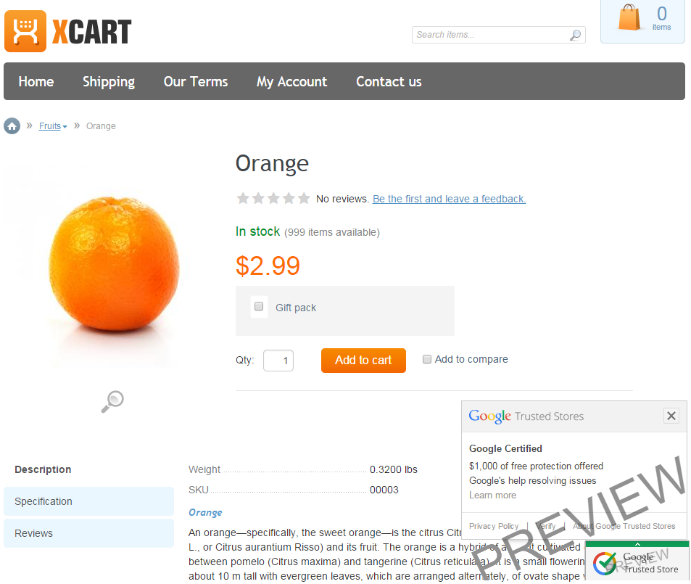Viewport: 691px width, 584px height.
Task: Click the search magnifier icon
Action: click(575, 35)
